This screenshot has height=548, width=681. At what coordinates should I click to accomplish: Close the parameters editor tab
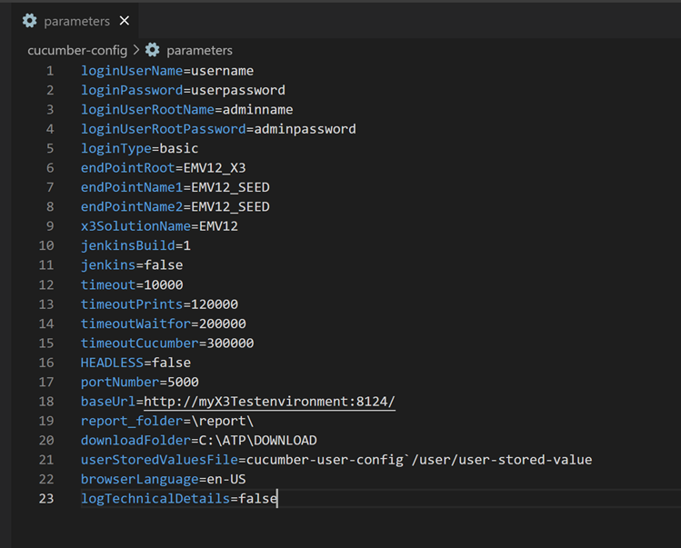coord(125,20)
